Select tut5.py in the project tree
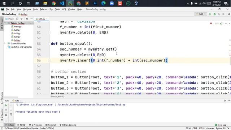231x130 pixels. 16,40
